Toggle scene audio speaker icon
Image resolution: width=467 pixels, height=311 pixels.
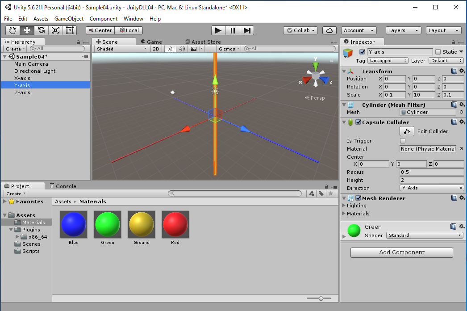[x=182, y=49]
